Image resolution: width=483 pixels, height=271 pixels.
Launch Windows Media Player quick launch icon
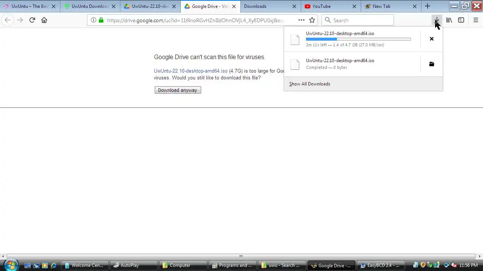point(45,265)
